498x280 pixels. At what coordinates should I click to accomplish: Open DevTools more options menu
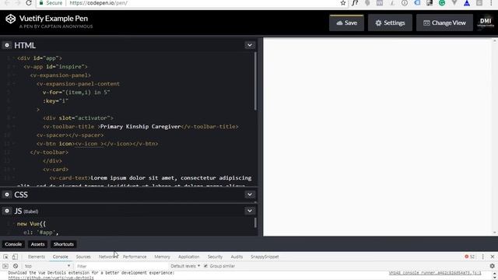(x=482, y=257)
